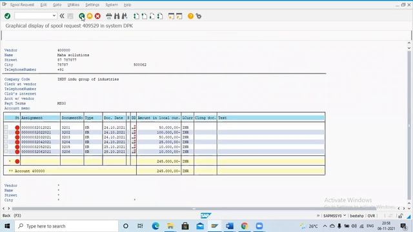
Task: Click the total 245.000,00- in Account 400000 row
Action: point(168,171)
